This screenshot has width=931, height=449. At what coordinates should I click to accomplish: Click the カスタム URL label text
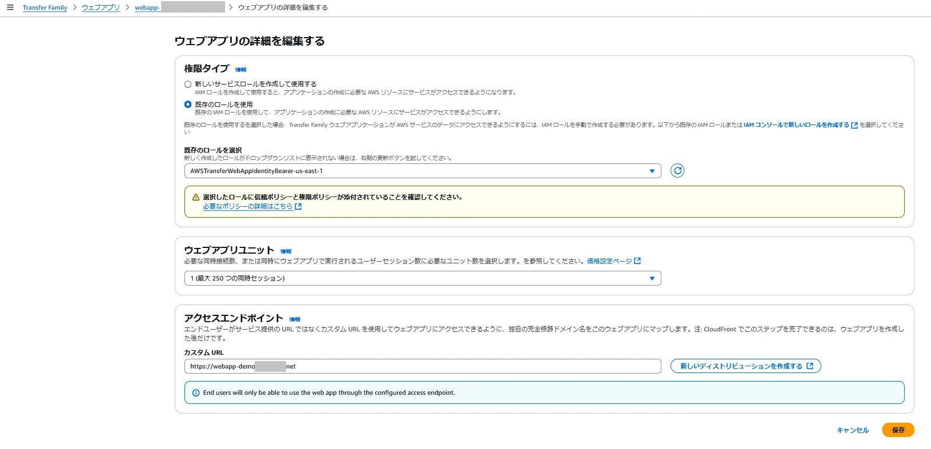coord(204,352)
